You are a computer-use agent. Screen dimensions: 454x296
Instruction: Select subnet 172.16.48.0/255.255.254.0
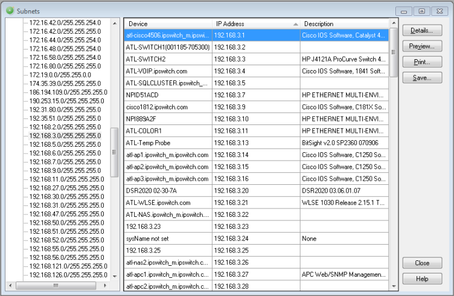(x=65, y=49)
